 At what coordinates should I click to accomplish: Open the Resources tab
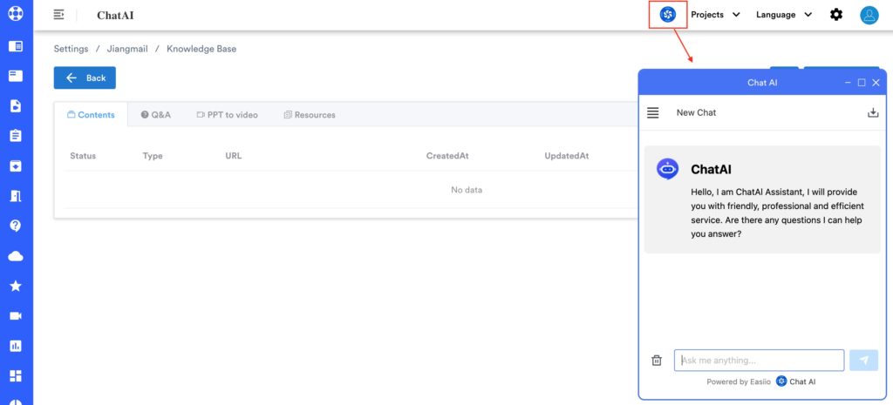click(310, 115)
